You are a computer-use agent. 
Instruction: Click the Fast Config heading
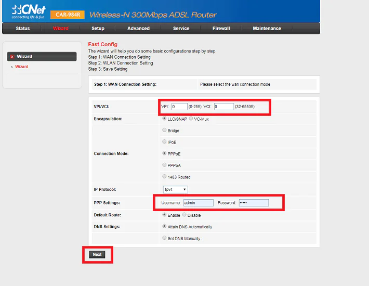coord(102,45)
